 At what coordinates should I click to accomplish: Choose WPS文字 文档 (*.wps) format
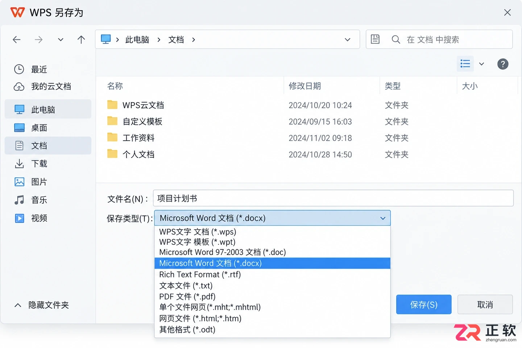[272, 232]
